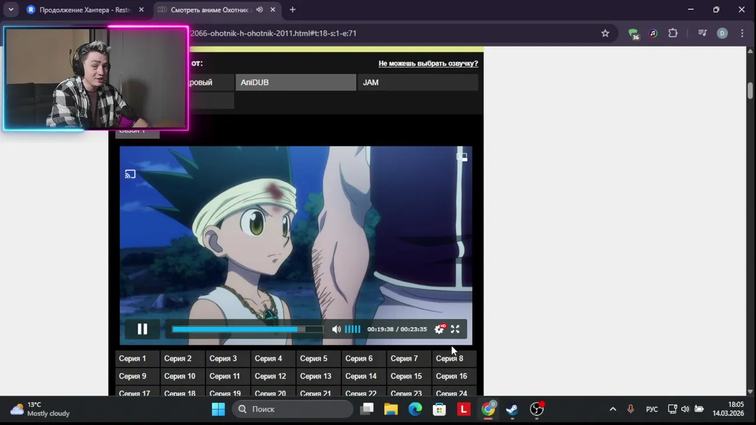Screen dimensions: 756x425
Task: Play episode Серия 7
Action: coord(409,358)
